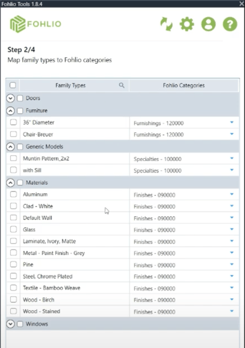245x348 pixels.
Task: Click Specialties - 100000 for with Sill
Action: coord(157,171)
